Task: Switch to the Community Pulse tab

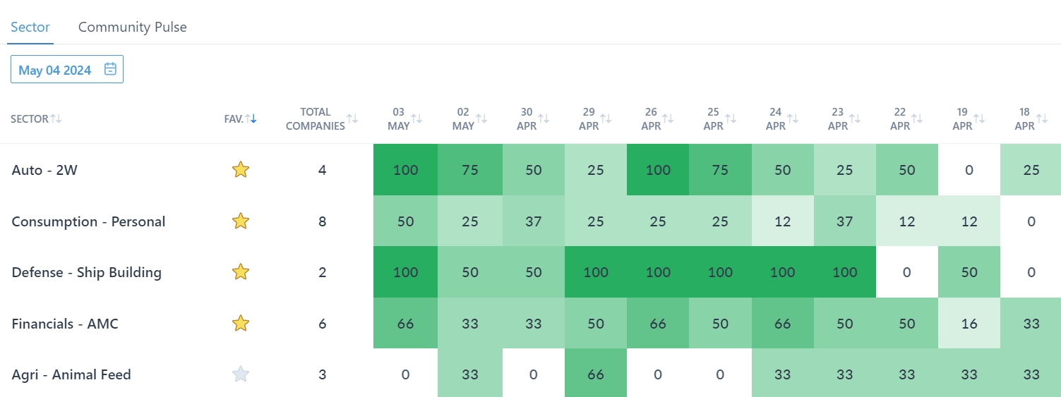Action: coord(133,27)
